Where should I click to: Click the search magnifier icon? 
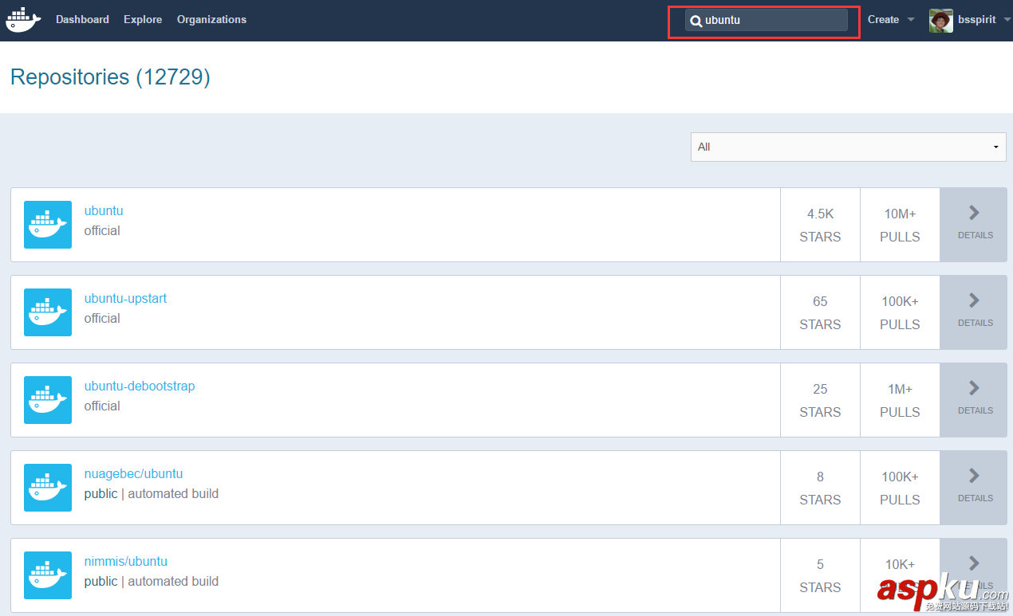coord(696,21)
